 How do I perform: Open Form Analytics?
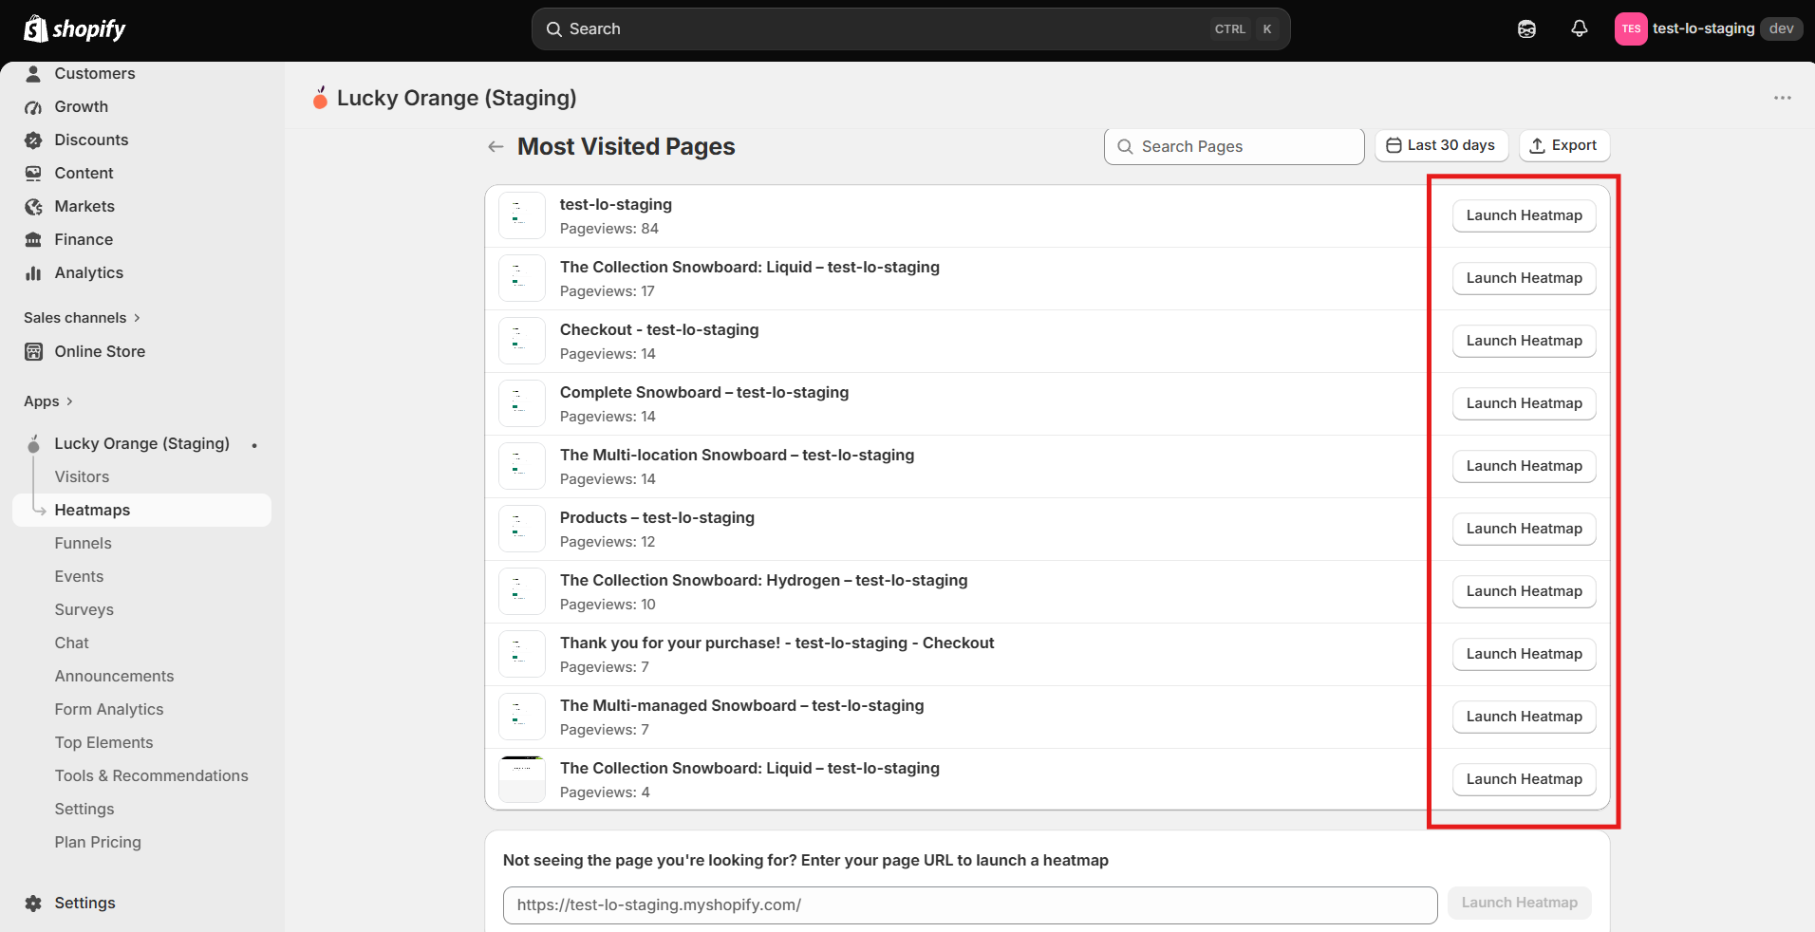tap(108, 709)
